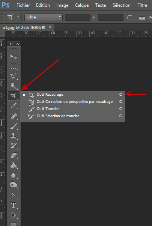Open the Crop tool preset picker arrow

tap(18, 17)
